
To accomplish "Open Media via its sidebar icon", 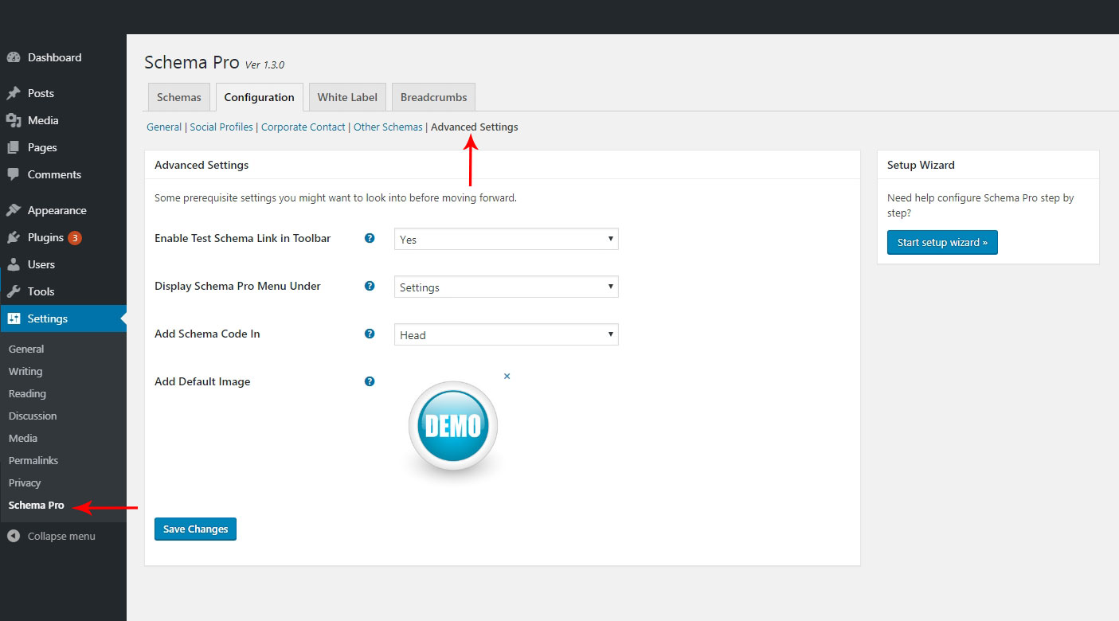I will [14, 120].
